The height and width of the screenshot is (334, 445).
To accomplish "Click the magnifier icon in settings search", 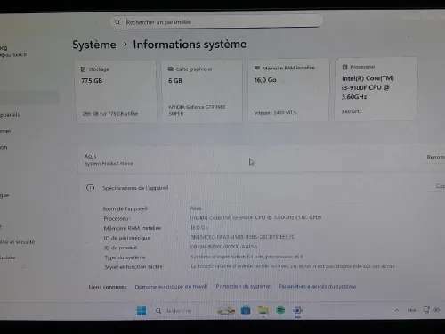I will click(117, 22).
